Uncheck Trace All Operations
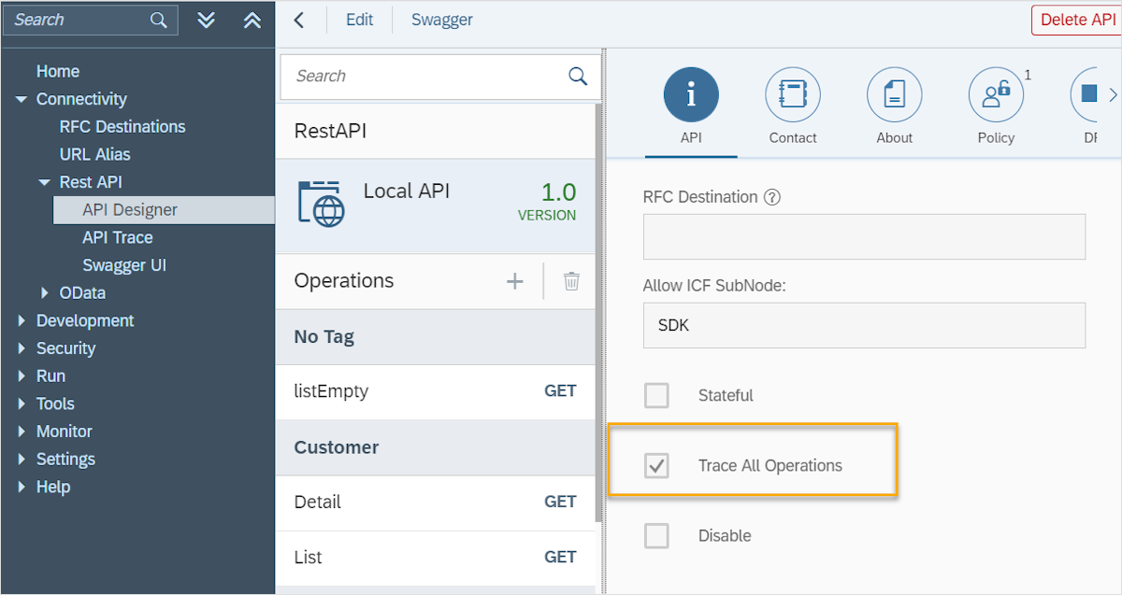The height and width of the screenshot is (595, 1122). tap(656, 464)
